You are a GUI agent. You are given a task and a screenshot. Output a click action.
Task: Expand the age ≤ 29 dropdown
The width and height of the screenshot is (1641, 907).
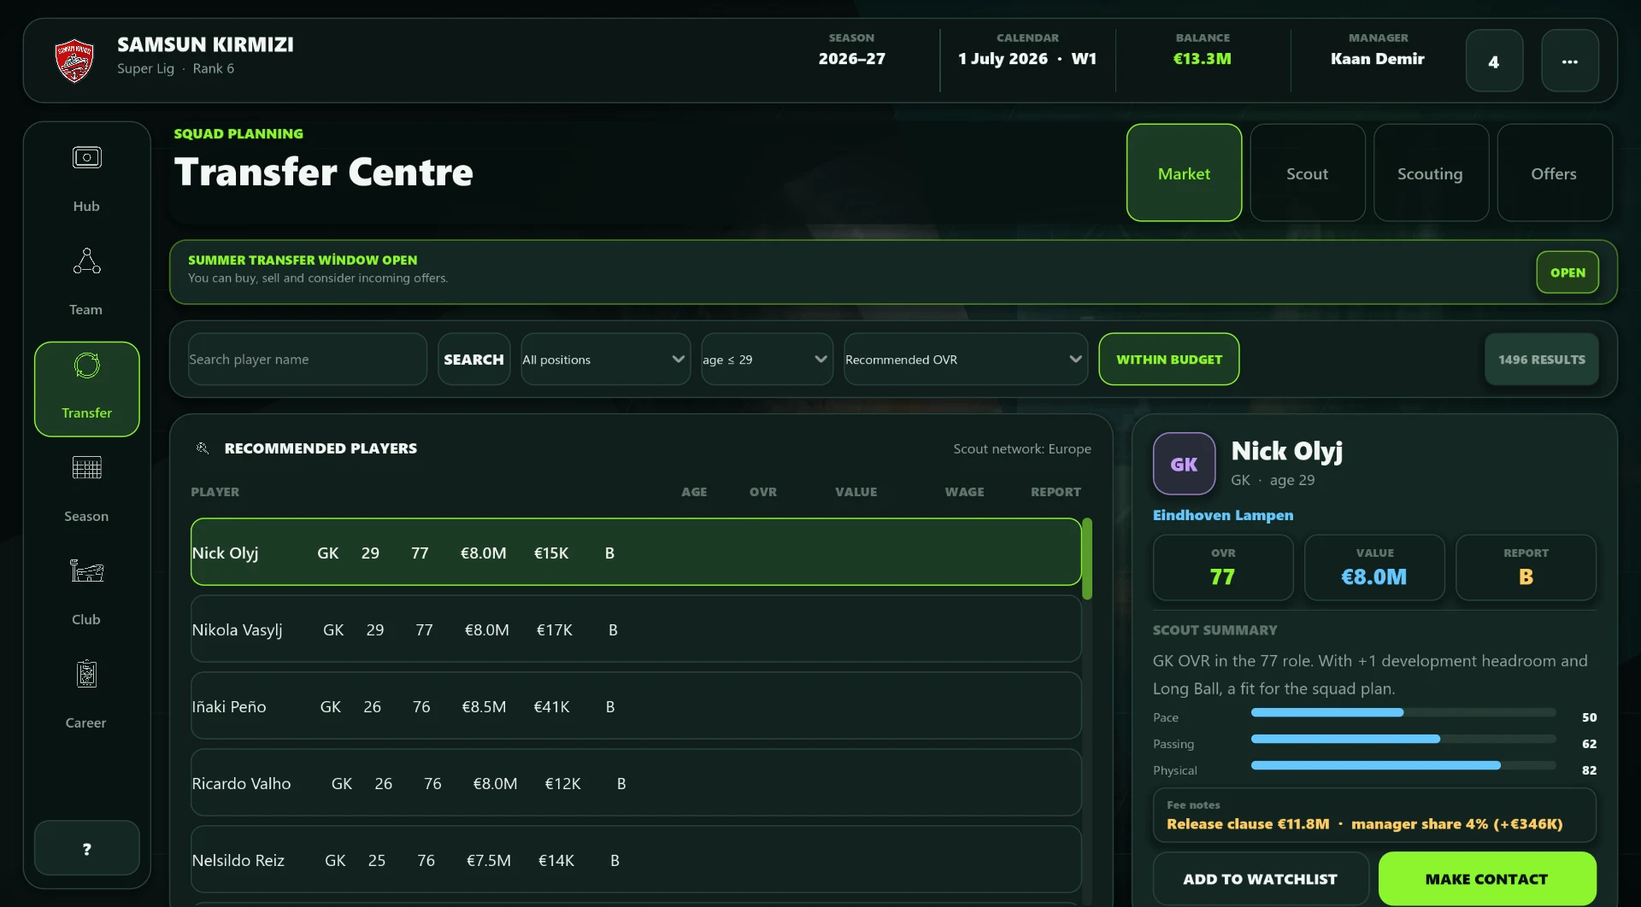pyautogui.click(x=767, y=360)
